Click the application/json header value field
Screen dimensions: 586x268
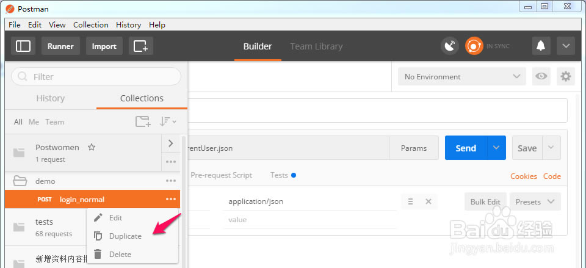(309, 201)
